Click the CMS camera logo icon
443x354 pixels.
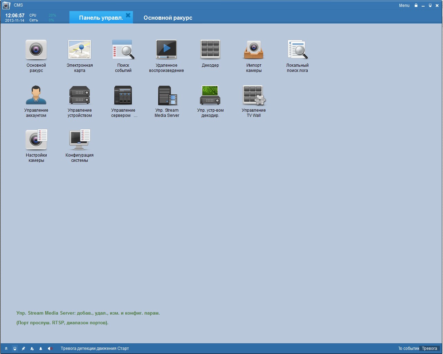6,5
